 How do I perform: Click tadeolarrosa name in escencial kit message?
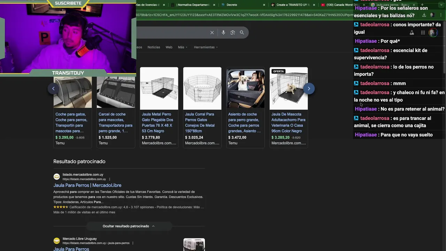tap(375, 50)
